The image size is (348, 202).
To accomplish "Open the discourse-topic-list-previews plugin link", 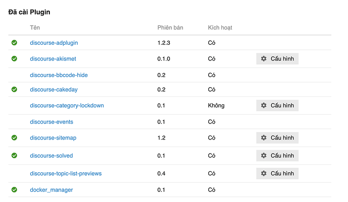I will tap(66, 173).
